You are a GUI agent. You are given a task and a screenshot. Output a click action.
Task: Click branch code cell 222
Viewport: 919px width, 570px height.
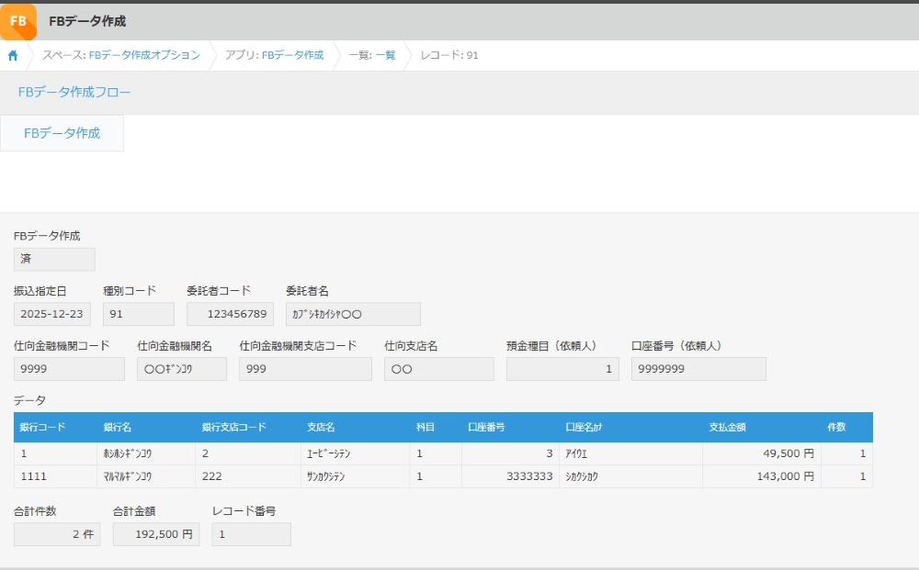click(248, 476)
